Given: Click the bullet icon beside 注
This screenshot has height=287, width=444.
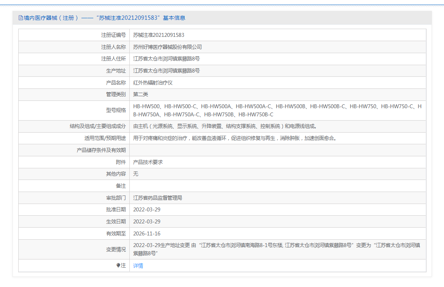Looking at the screenshot, I should pos(118,266).
